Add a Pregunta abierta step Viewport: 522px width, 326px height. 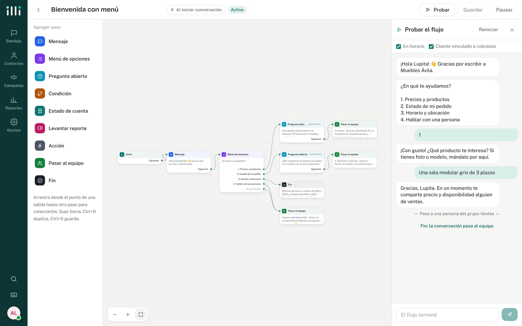click(65, 76)
